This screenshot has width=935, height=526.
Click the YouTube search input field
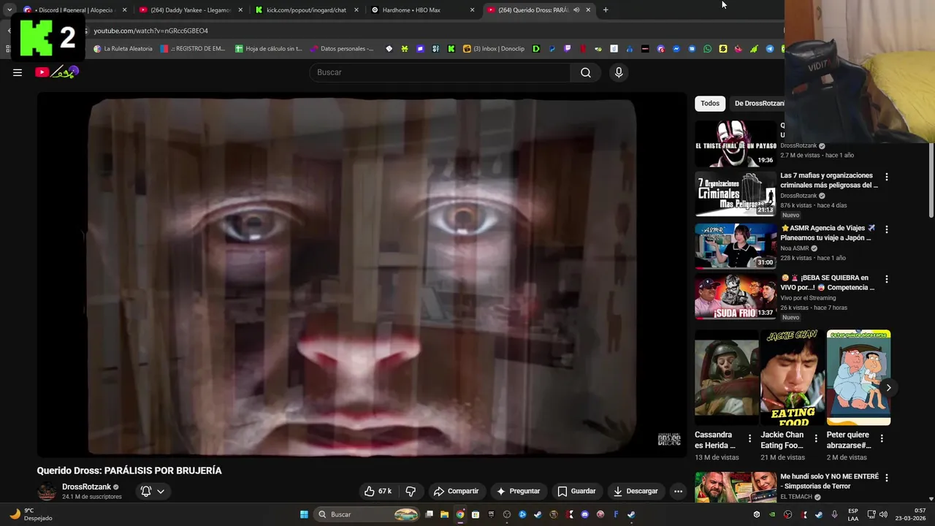[x=440, y=72]
